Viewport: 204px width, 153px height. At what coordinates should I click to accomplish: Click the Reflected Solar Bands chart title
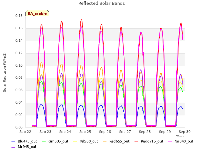click(x=102, y=4)
